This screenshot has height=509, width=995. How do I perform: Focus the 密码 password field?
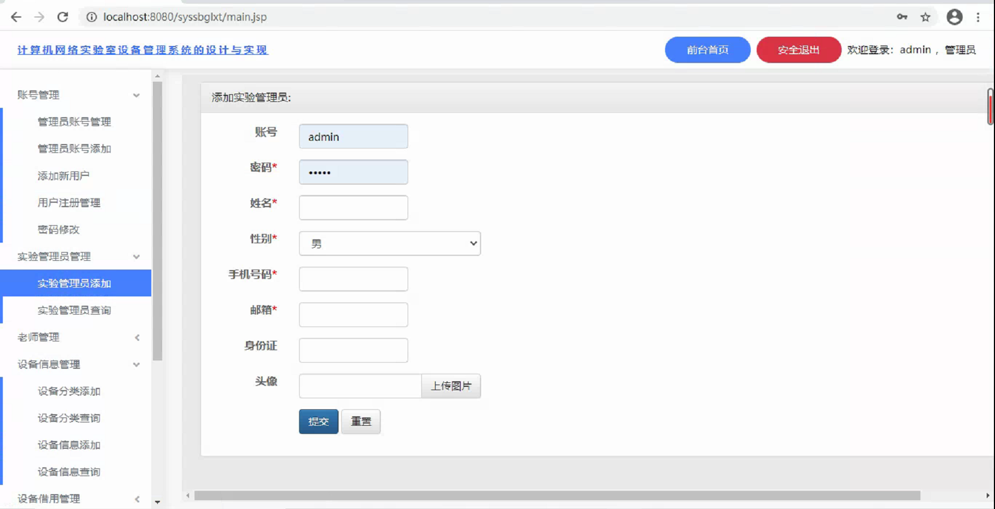(x=353, y=172)
